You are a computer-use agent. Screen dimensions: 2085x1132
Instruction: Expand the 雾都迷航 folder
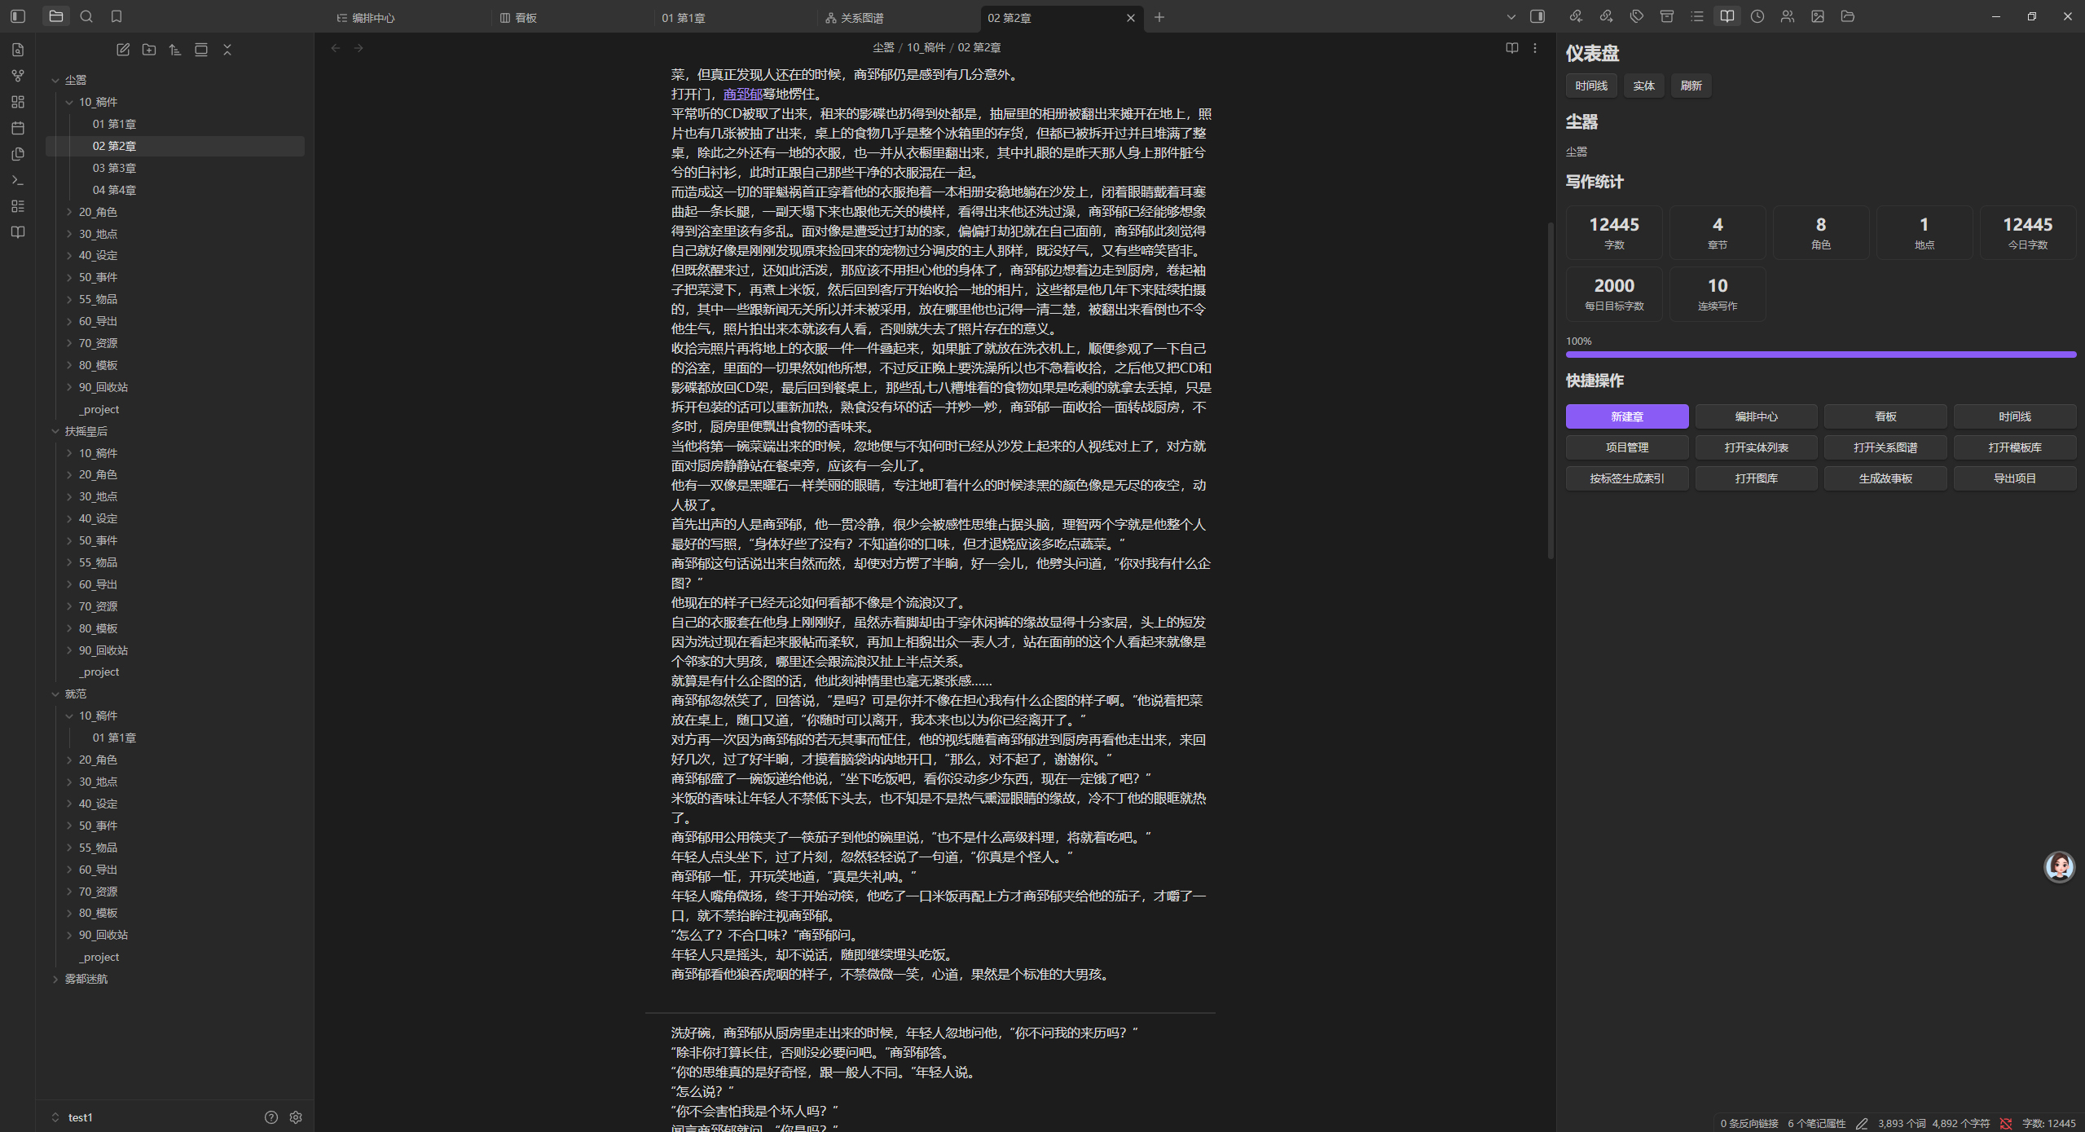(x=86, y=979)
